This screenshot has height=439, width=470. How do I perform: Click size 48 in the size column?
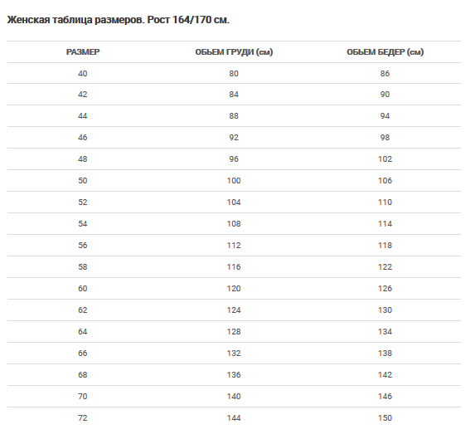point(83,159)
